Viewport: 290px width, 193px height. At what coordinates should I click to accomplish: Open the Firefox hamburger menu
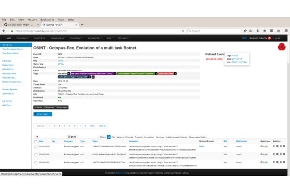[286, 31]
